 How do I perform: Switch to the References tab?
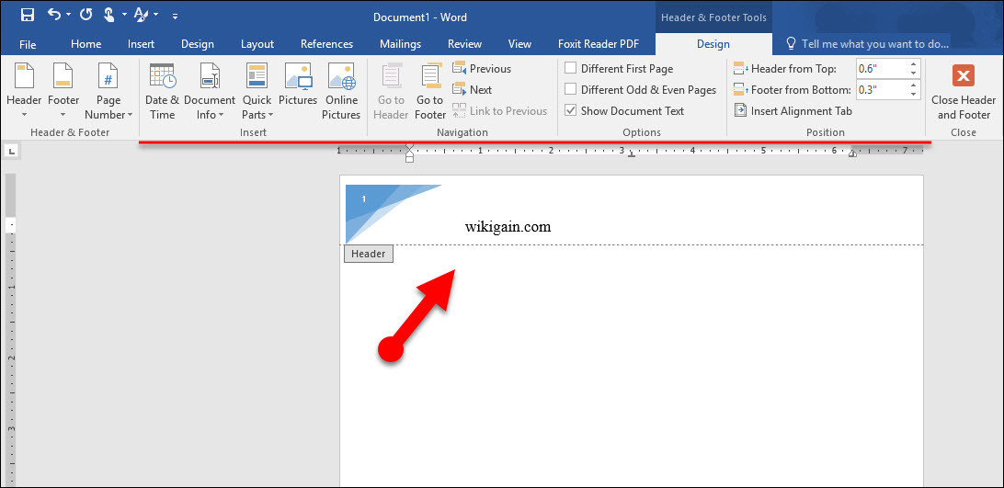[326, 44]
